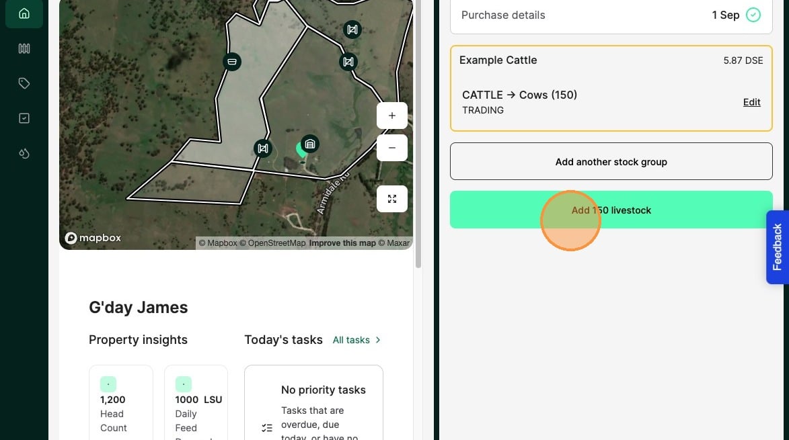Open the Improve this map link

point(342,243)
